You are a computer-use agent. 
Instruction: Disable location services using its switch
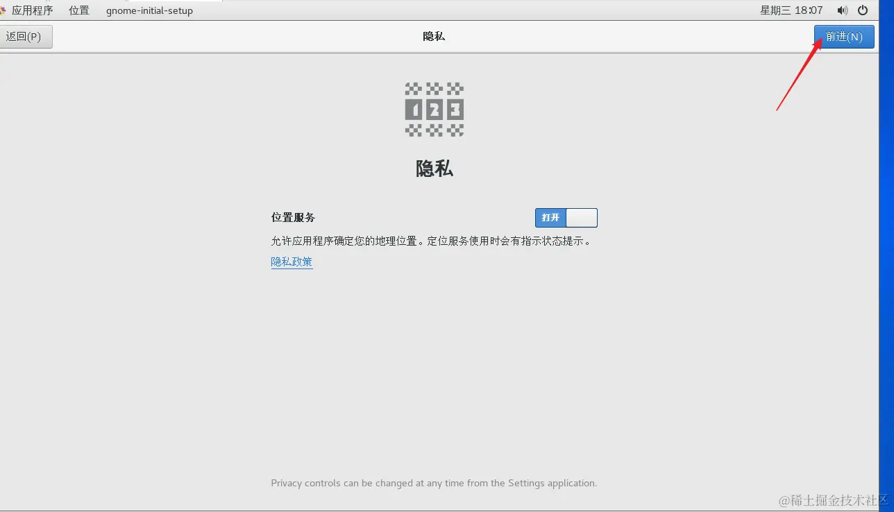(566, 217)
